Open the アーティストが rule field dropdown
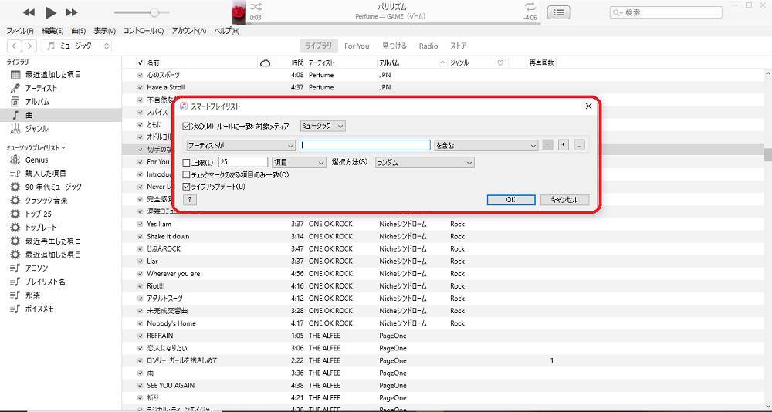The width and height of the screenshot is (772, 412). [x=241, y=145]
